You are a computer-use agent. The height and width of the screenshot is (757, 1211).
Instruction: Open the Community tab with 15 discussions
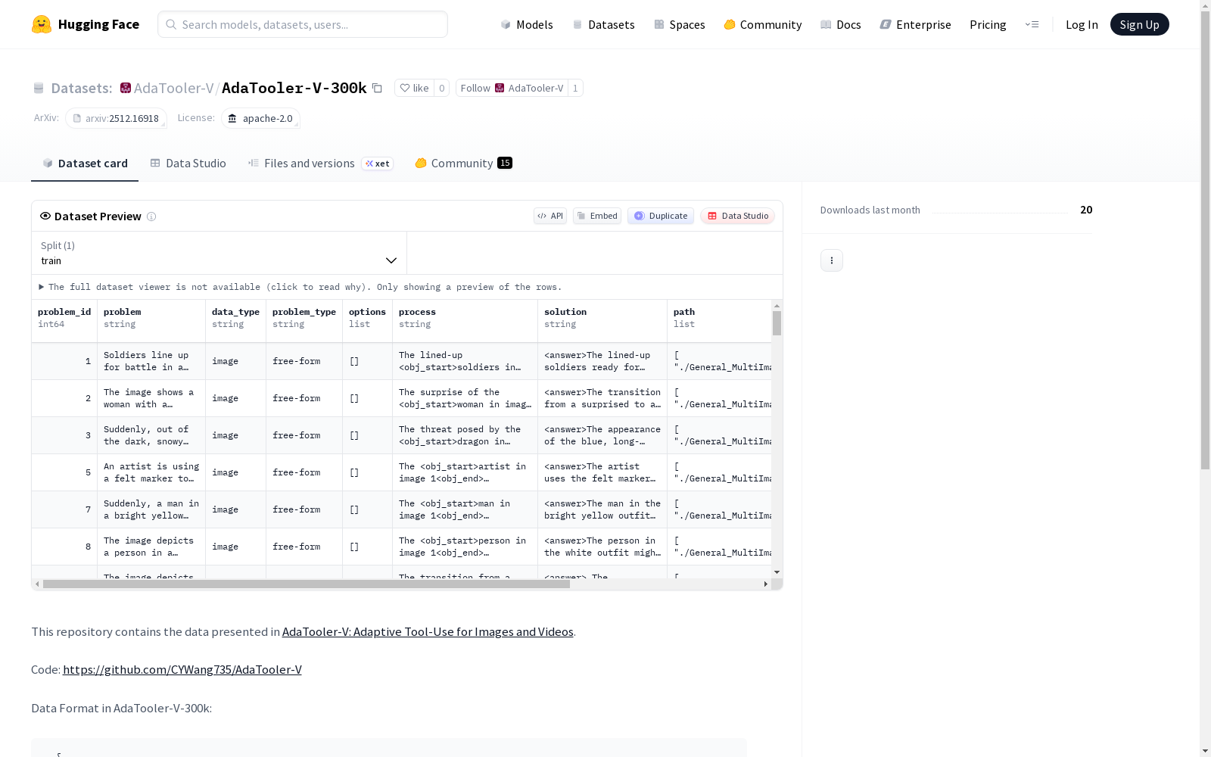(x=464, y=164)
